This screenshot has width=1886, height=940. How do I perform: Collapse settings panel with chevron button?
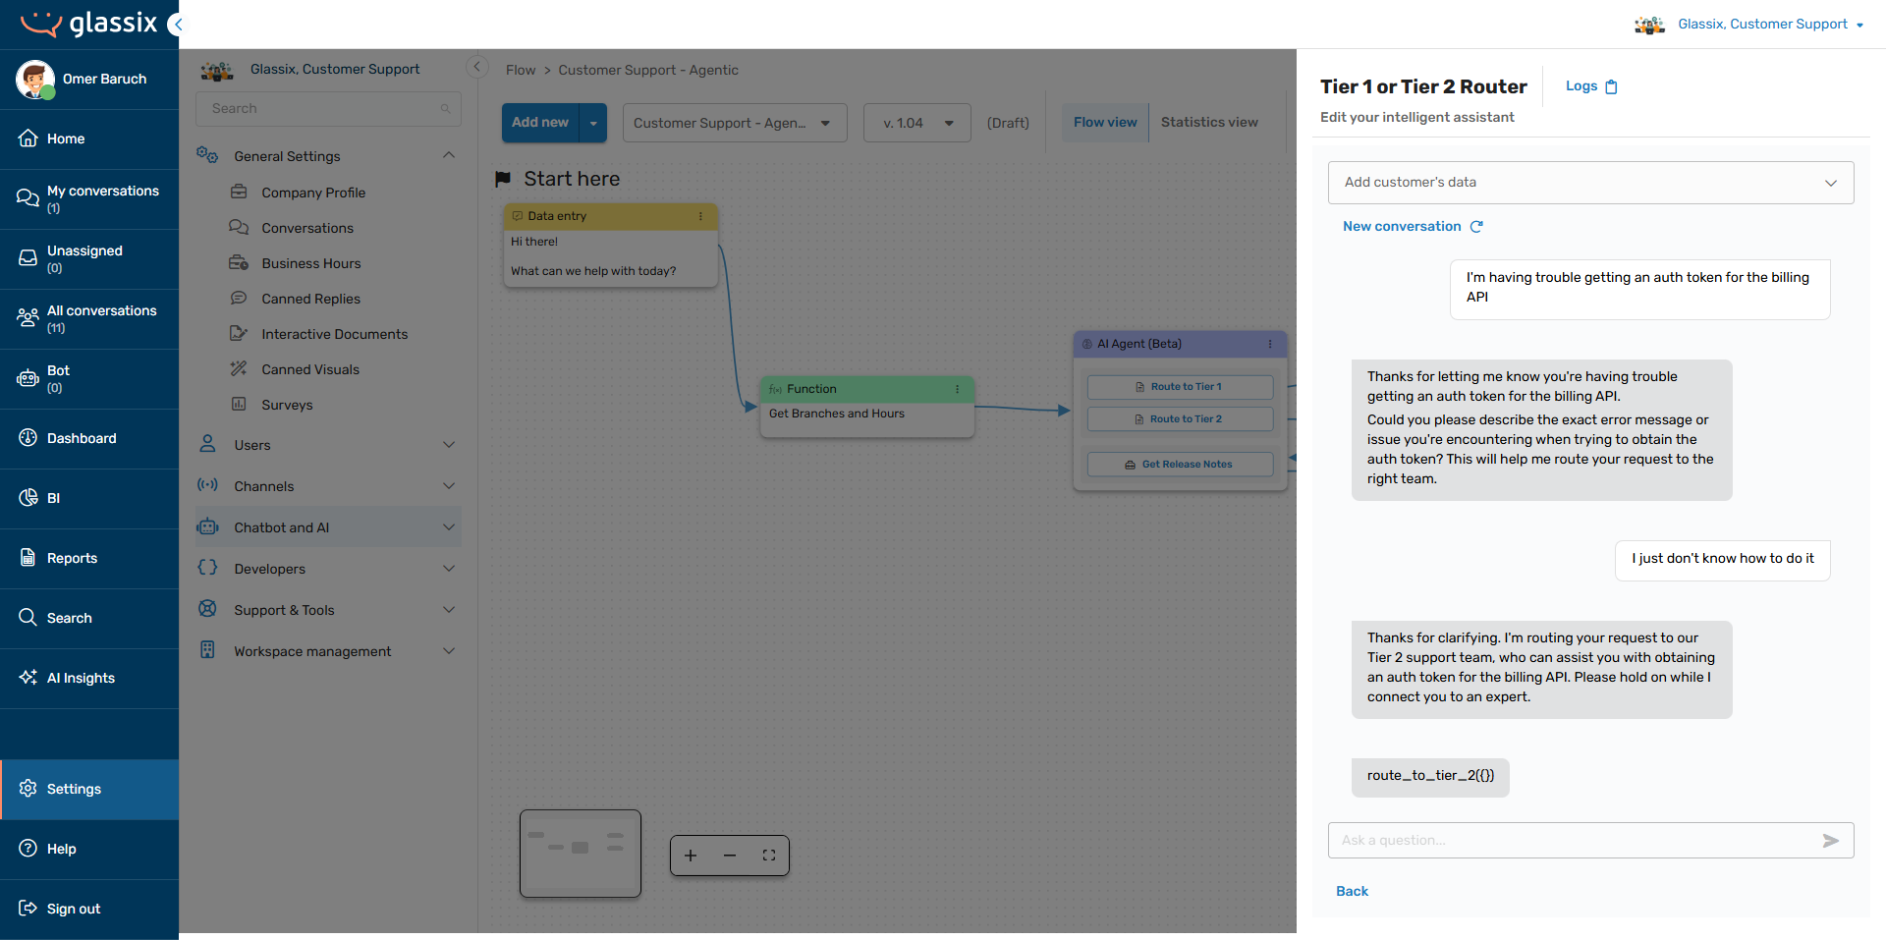point(476,67)
